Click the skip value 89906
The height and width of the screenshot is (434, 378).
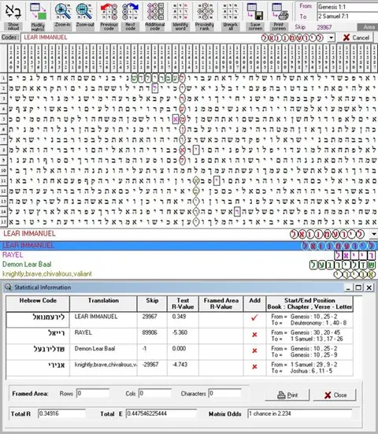(x=150, y=332)
